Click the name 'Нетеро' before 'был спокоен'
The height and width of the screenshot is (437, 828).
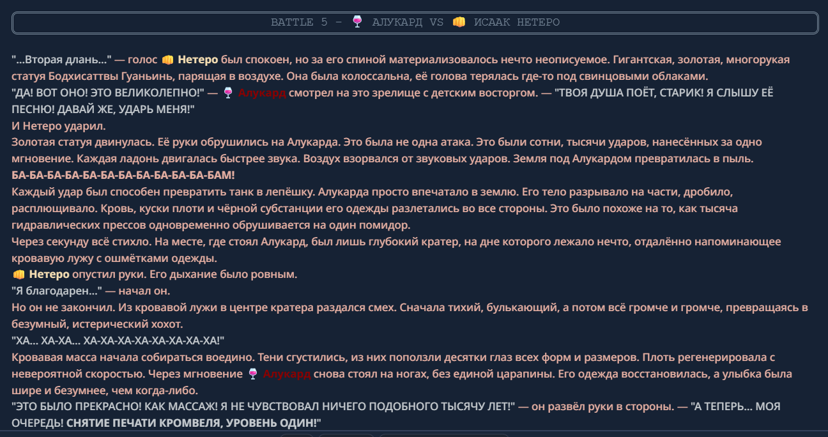coord(198,60)
